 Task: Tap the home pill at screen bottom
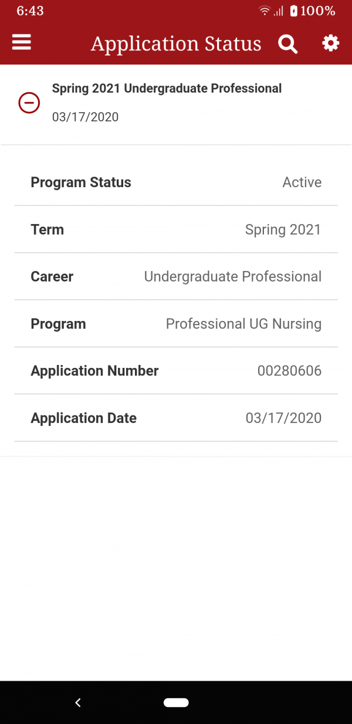pyautogui.click(x=176, y=702)
